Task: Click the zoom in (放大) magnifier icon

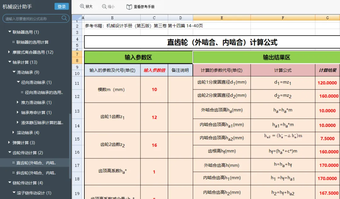Action: pos(82,7)
